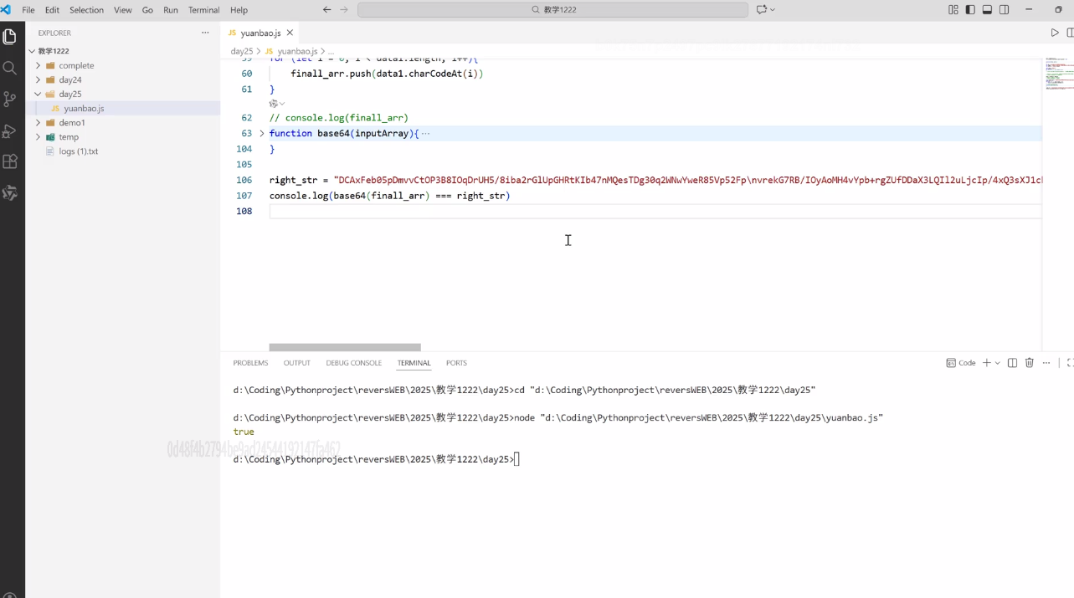Viewport: 1074px width, 598px height.
Task: Click the finall_arr.push statement on line 60
Action: point(387,74)
